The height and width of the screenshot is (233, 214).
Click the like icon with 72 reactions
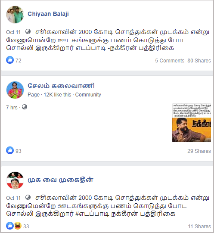(x=10, y=60)
